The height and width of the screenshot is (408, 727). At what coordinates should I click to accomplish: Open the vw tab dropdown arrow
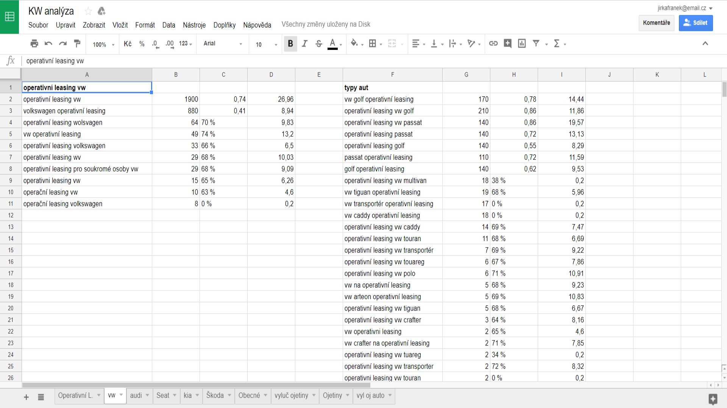(121, 395)
